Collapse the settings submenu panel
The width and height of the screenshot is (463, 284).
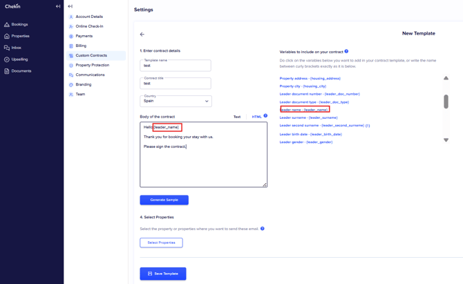pos(70,6)
